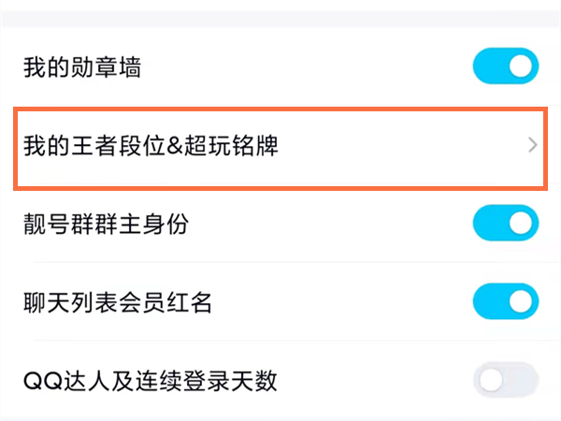This screenshot has width=561, height=421.
Task: Hit the white knob on 聊天列表会员红名 switch
Action: click(522, 302)
